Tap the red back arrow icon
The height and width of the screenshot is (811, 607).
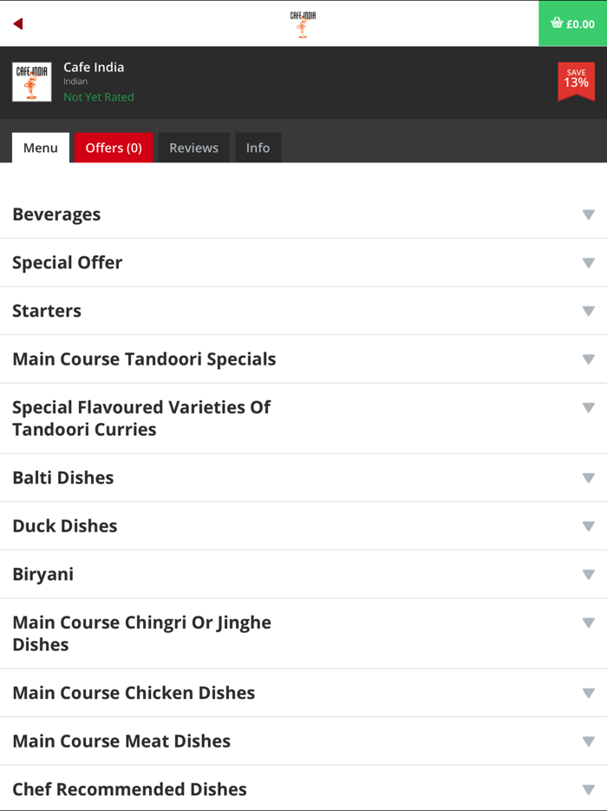coord(17,23)
